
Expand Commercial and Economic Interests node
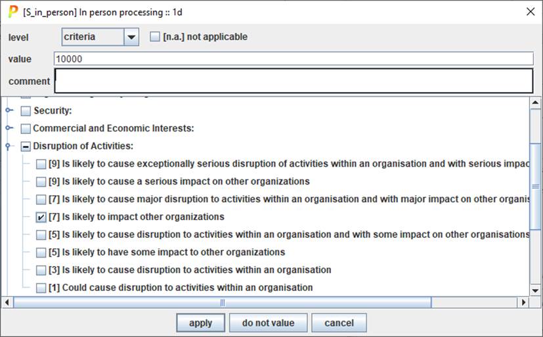coord(9,128)
